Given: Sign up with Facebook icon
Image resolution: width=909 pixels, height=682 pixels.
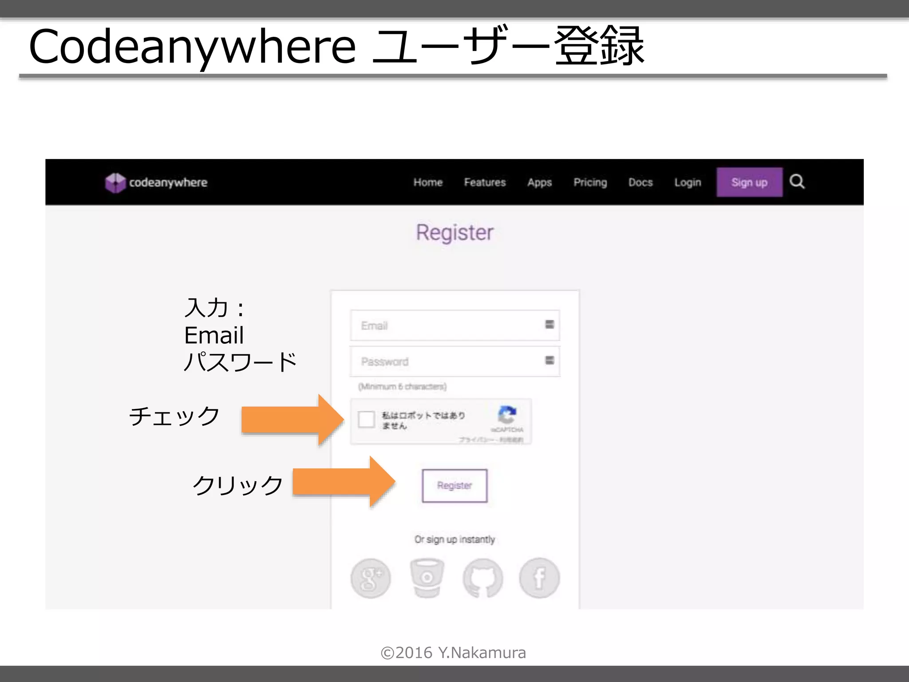Looking at the screenshot, I should [x=539, y=578].
